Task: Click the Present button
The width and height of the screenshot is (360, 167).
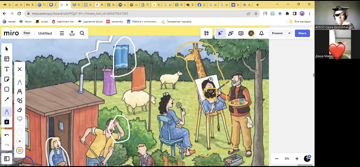Action: (277, 33)
